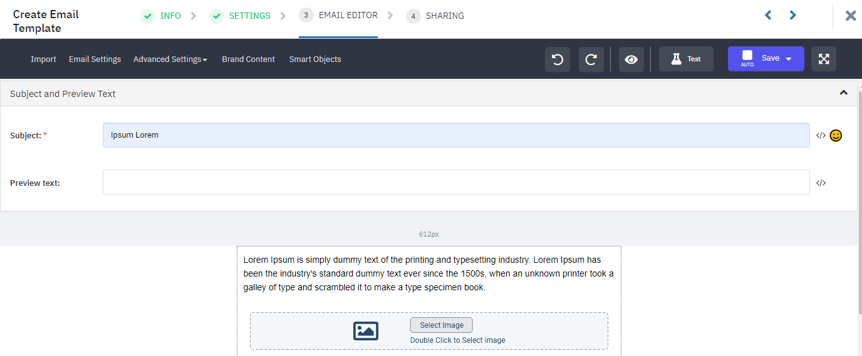
Task: Click the vertical scrollbar on the right
Action: 859,200
